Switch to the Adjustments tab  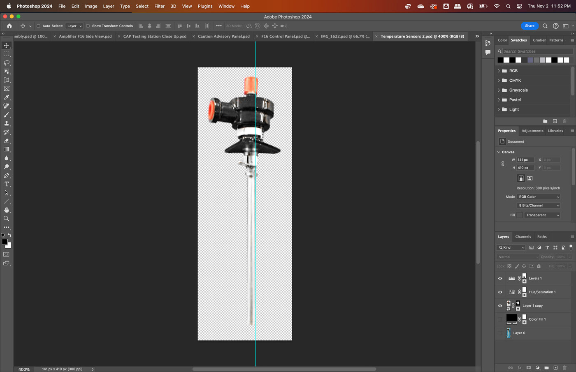(532, 131)
